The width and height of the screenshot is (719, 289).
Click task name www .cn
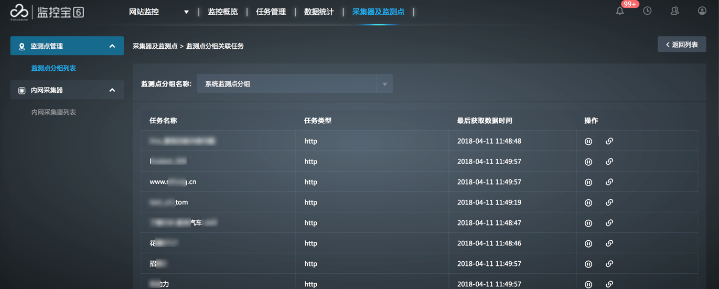click(173, 182)
